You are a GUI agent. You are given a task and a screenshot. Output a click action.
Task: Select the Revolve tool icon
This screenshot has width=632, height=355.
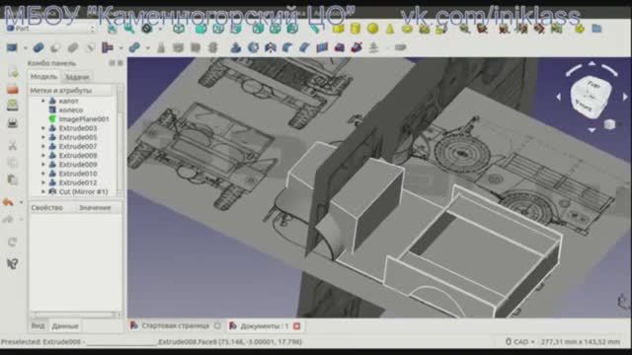pyautogui.click(x=253, y=48)
